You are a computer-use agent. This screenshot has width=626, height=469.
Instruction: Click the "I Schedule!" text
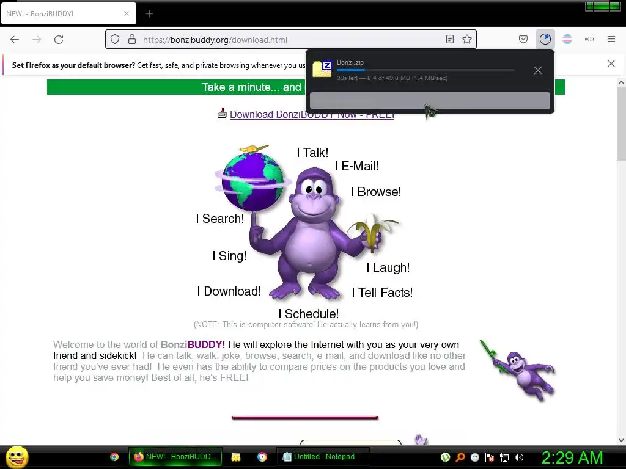click(309, 314)
